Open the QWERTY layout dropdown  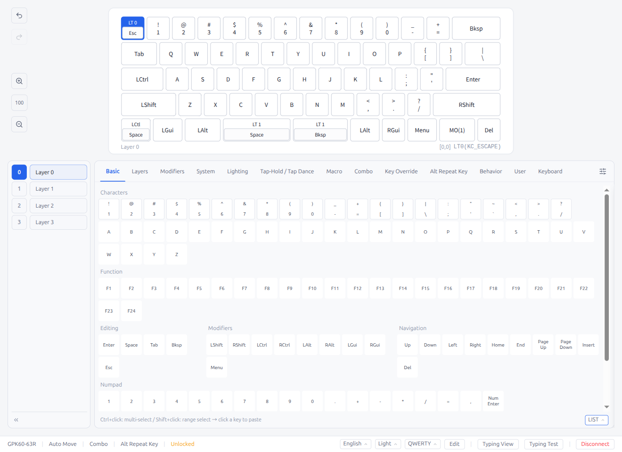pyautogui.click(x=423, y=444)
